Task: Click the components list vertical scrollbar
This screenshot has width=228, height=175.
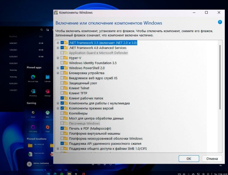Action: click(x=220, y=77)
